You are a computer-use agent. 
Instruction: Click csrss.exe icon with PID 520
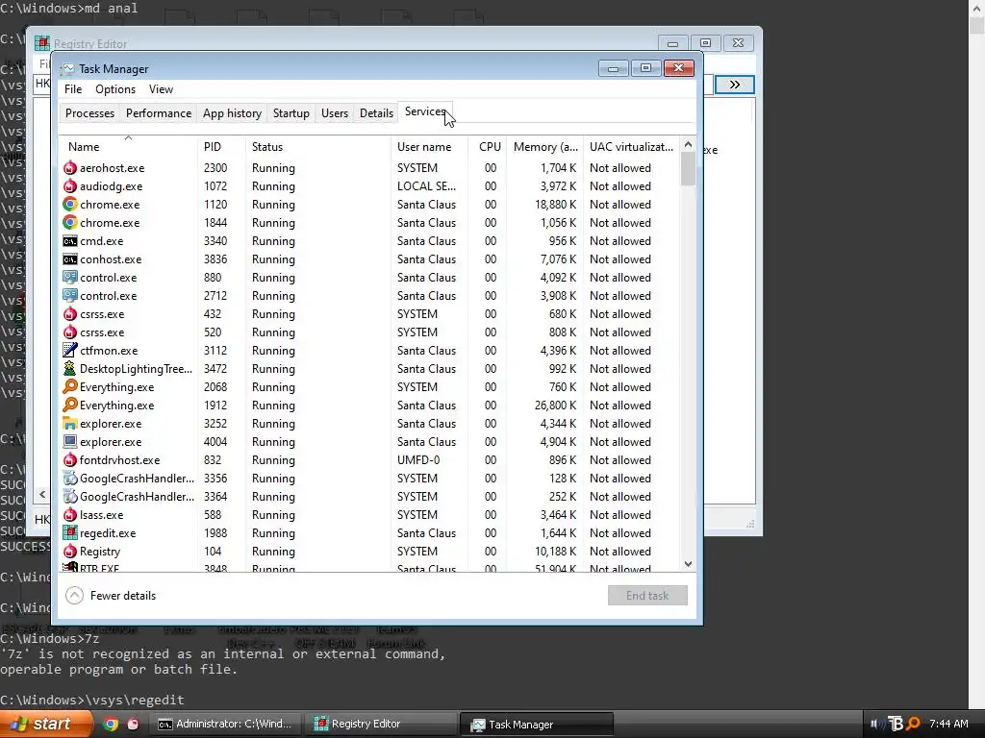click(x=69, y=332)
